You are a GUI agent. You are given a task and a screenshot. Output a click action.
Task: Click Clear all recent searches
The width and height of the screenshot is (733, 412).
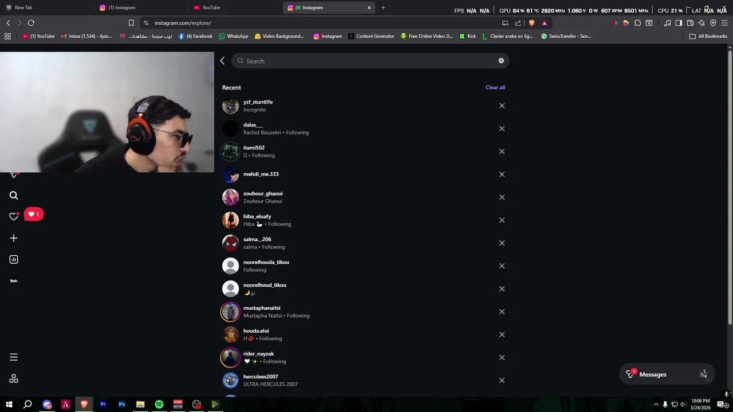[495, 88]
